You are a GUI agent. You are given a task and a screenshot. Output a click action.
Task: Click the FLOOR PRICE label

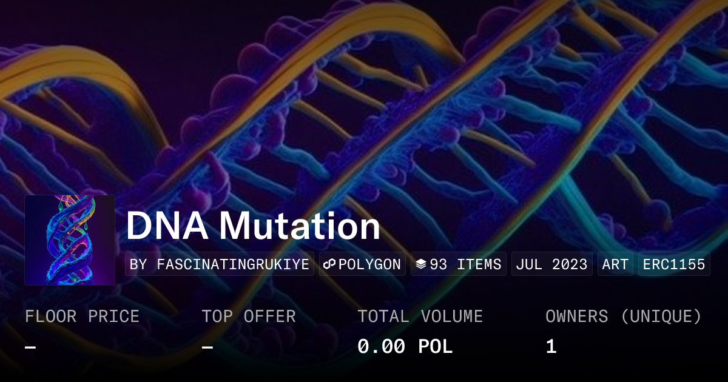82,317
